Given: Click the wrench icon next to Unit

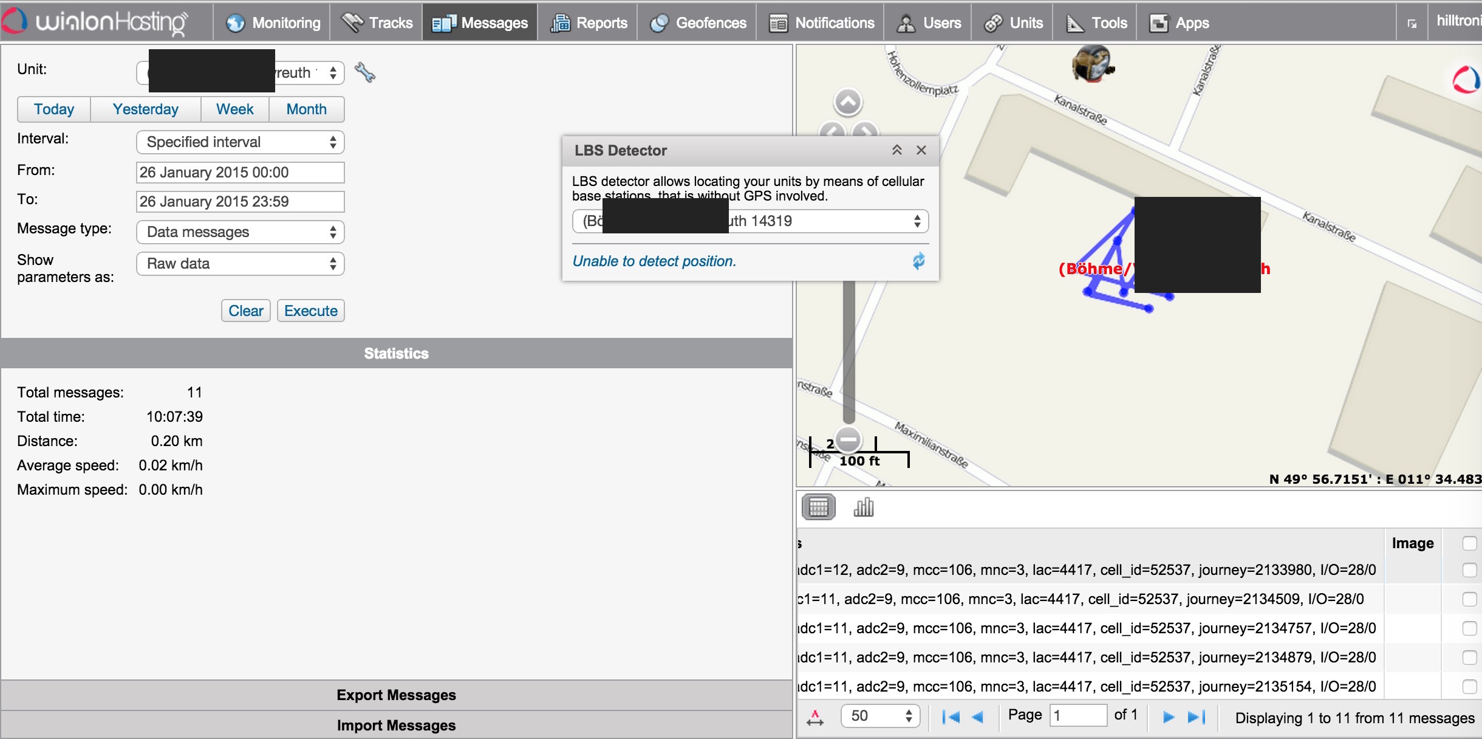Looking at the screenshot, I should coord(365,73).
